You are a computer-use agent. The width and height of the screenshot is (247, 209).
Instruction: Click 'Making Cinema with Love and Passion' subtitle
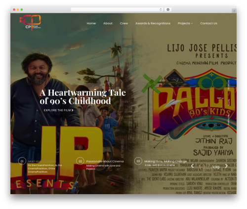[x=103, y=167]
